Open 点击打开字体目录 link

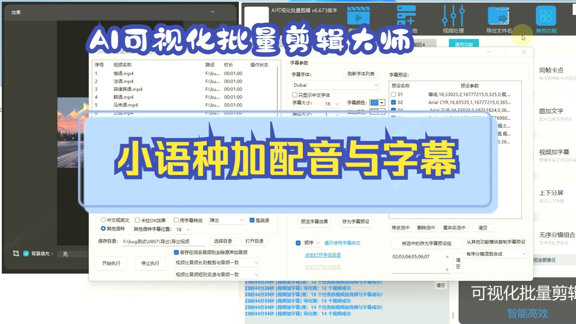(x=322, y=255)
